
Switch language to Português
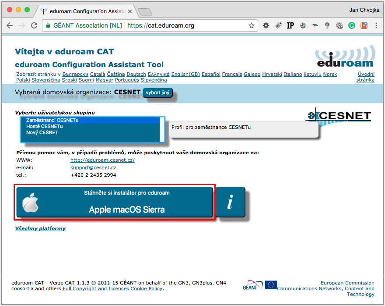click(x=127, y=80)
